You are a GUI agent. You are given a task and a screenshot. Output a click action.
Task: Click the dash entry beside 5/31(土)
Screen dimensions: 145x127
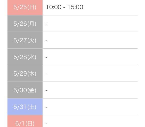pos(47,107)
